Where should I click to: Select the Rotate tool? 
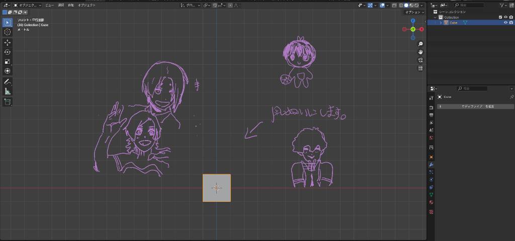pos(8,52)
